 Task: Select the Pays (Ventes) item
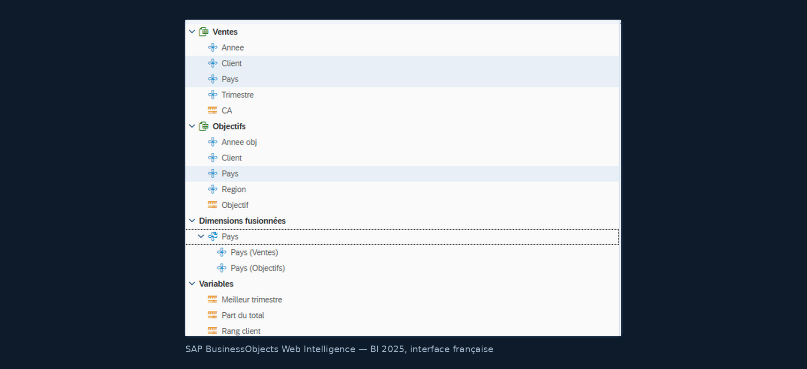click(x=254, y=252)
